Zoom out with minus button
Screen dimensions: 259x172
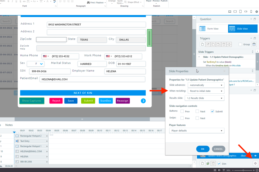[x=233, y=170]
